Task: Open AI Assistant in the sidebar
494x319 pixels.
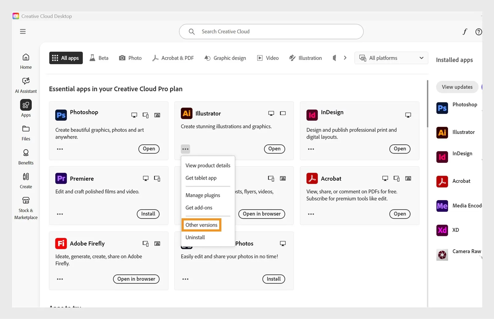Action: [26, 85]
